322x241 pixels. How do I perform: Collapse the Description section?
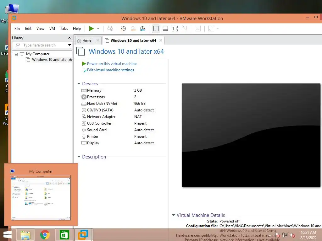coord(79,157)
